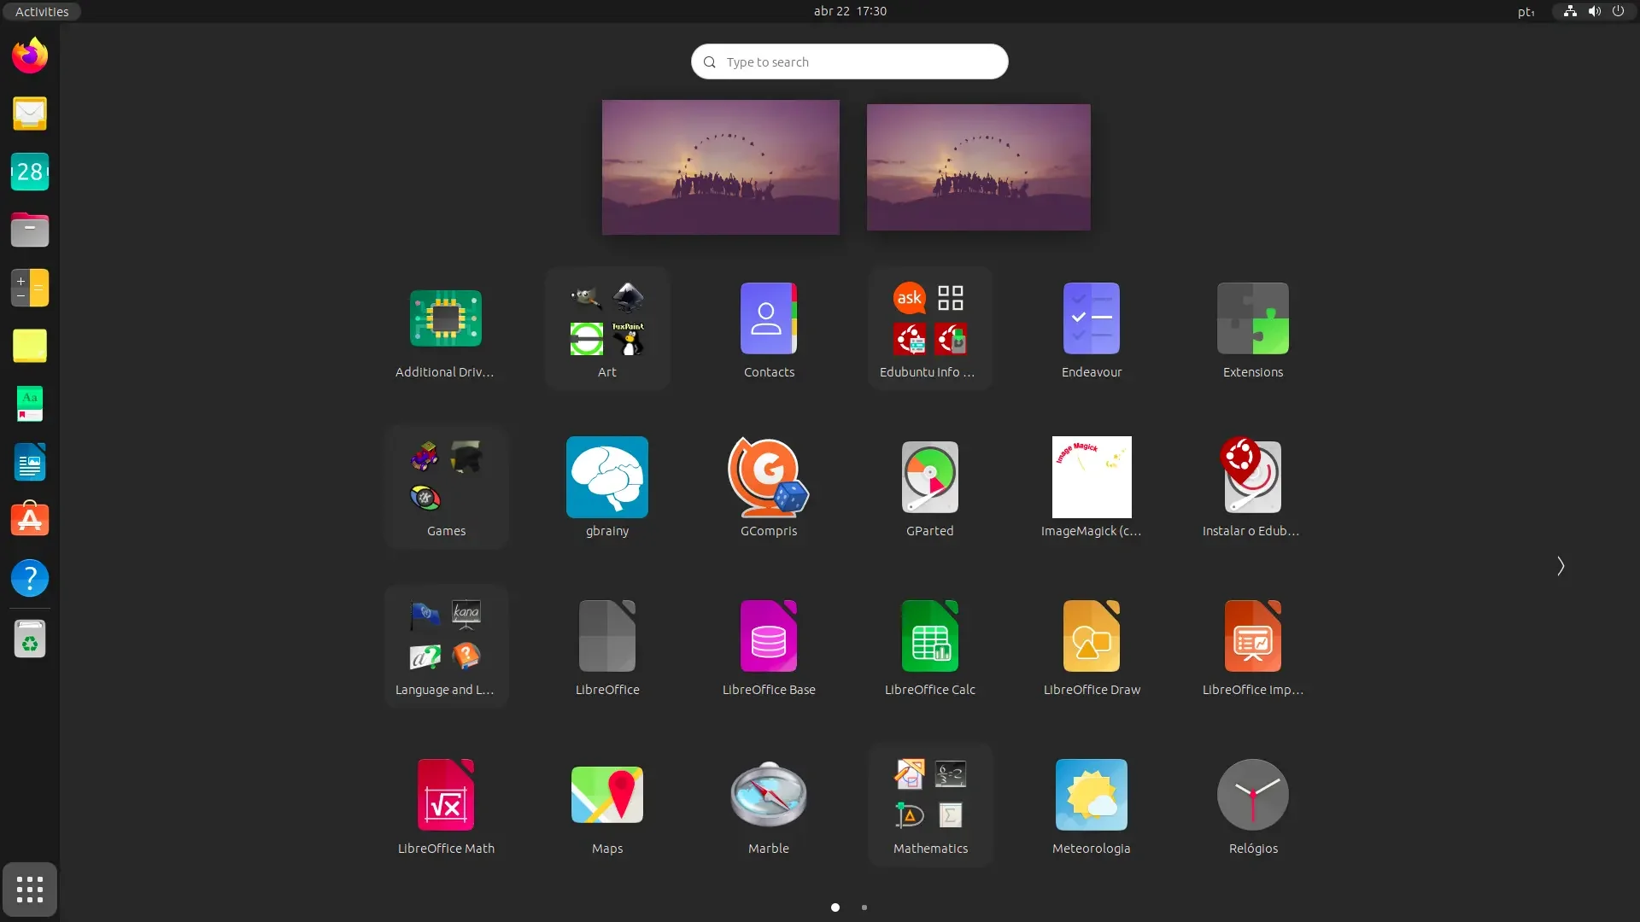Open Edubuntu Info folder
1640x922 pixels.
point(929,330)
